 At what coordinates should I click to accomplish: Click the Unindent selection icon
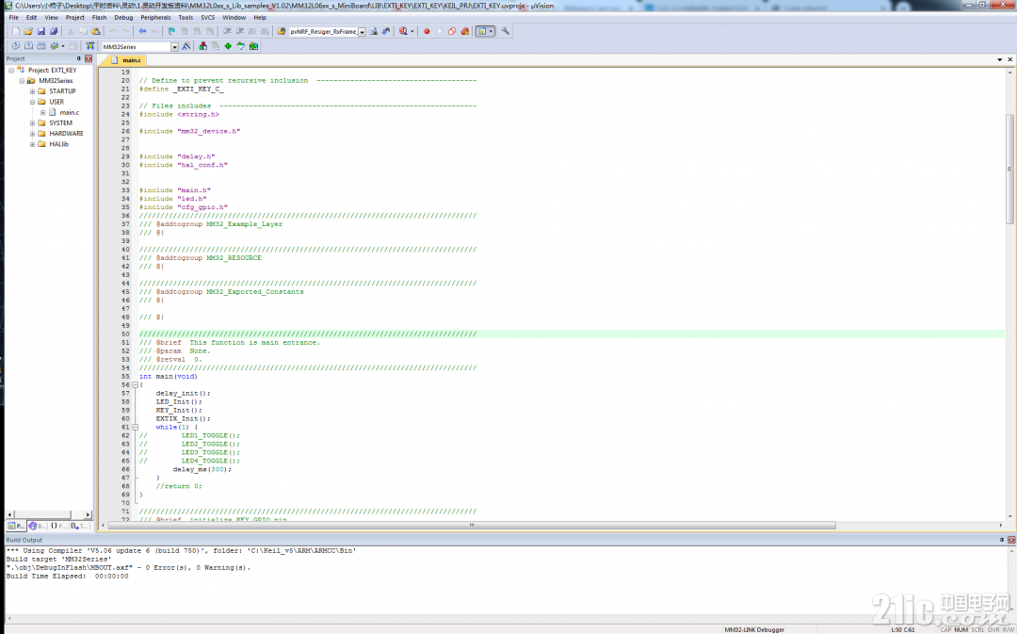tap(239, 31)
